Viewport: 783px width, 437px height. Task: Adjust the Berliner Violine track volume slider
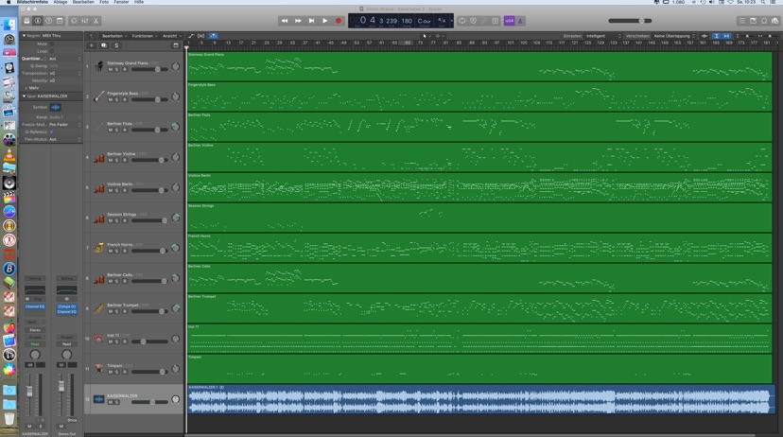149,160
